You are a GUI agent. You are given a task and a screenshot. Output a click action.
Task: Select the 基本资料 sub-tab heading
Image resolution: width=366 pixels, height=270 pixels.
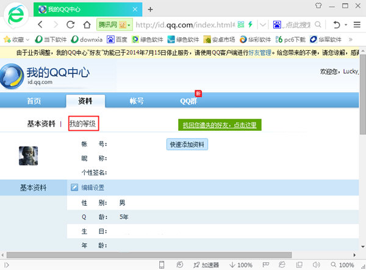pyautogui.click(x=41, y=123)
